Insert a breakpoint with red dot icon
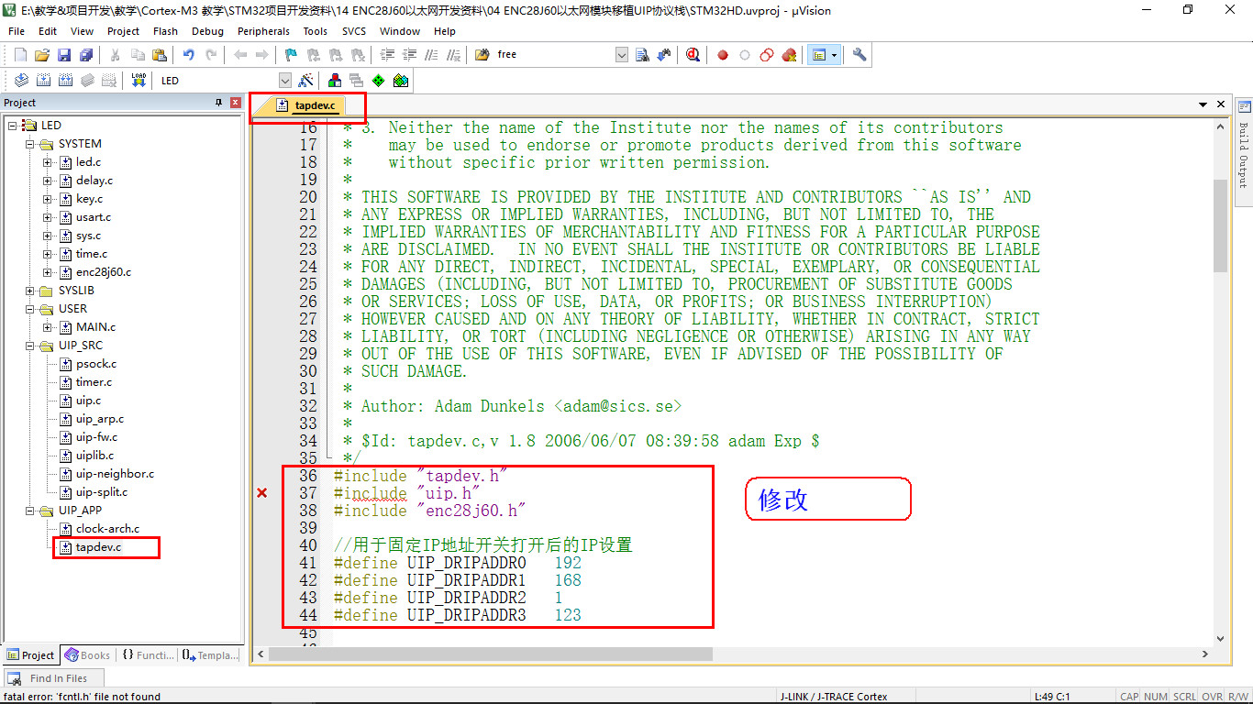This screenshot has width=1253, height=704. click(723, 55)
